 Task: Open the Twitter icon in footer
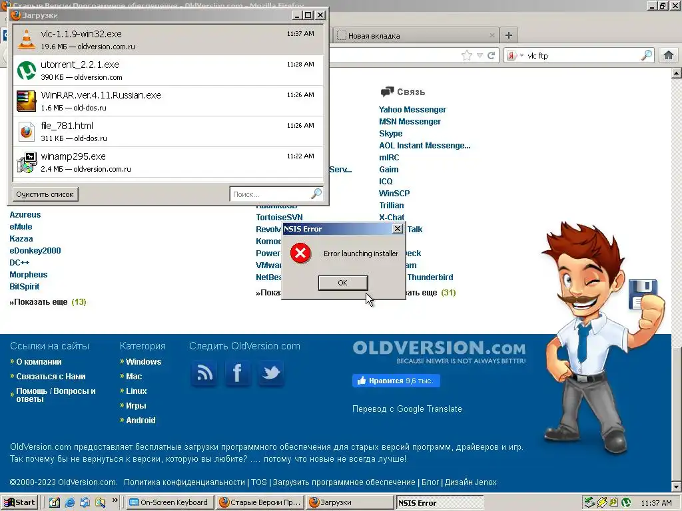270,373
